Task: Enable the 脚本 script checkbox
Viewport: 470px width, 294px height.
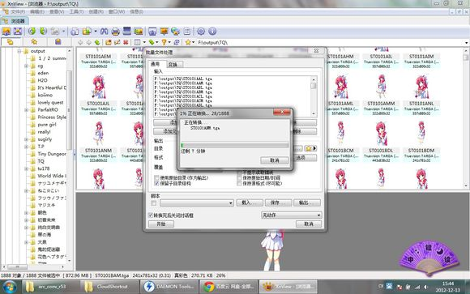Action: click(154, 203)
